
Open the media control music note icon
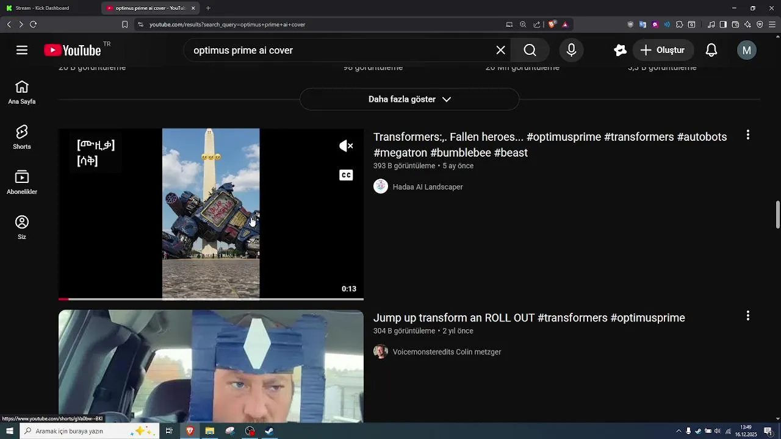point(711,24)
